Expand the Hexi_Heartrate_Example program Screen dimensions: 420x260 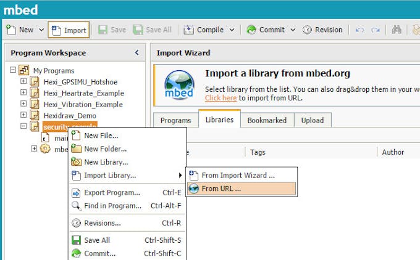click(23, 92)
